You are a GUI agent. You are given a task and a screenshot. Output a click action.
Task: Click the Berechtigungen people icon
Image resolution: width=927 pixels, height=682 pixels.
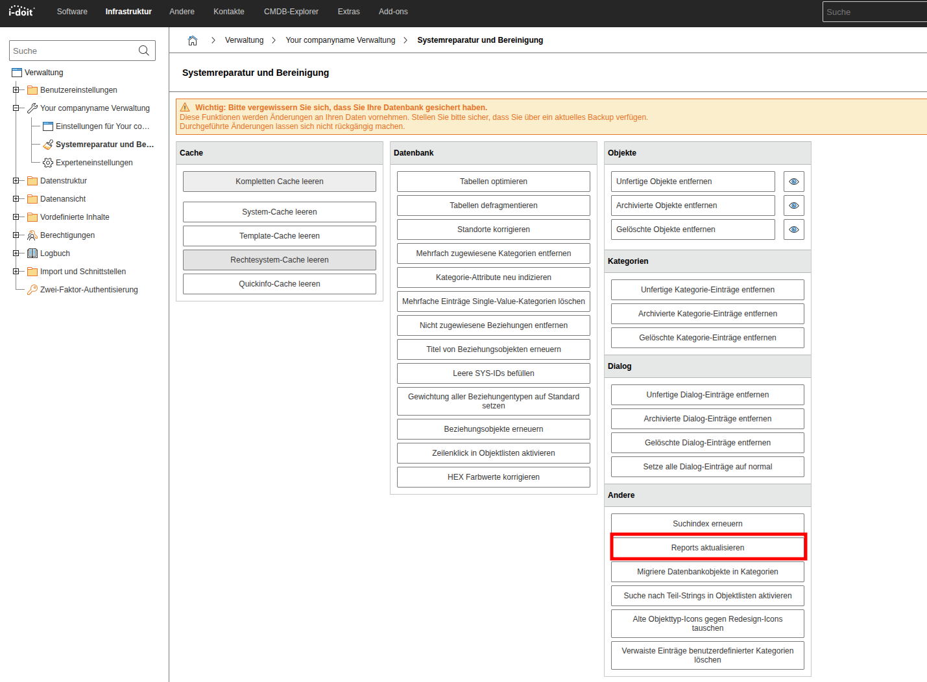tap(32, 235)
